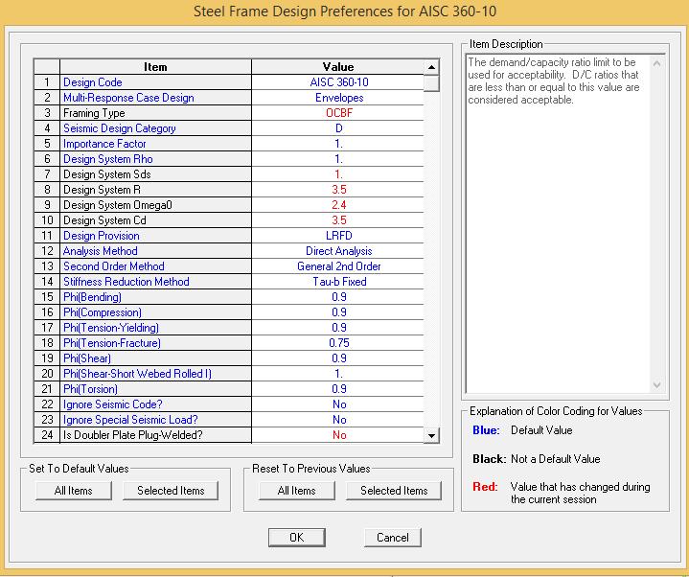689x577 pixels.
Task: Select the Phi(Tension-Yielding) item label
Action: pyautogui.click(x=155, y=328)
